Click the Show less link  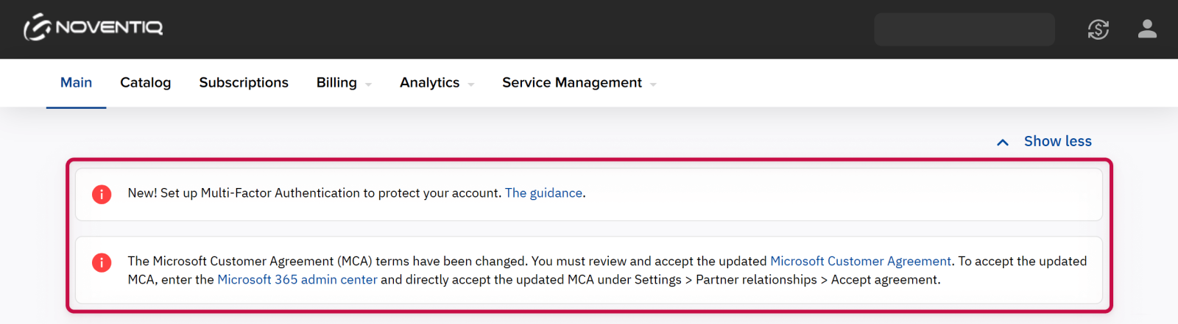[1057, 141]
